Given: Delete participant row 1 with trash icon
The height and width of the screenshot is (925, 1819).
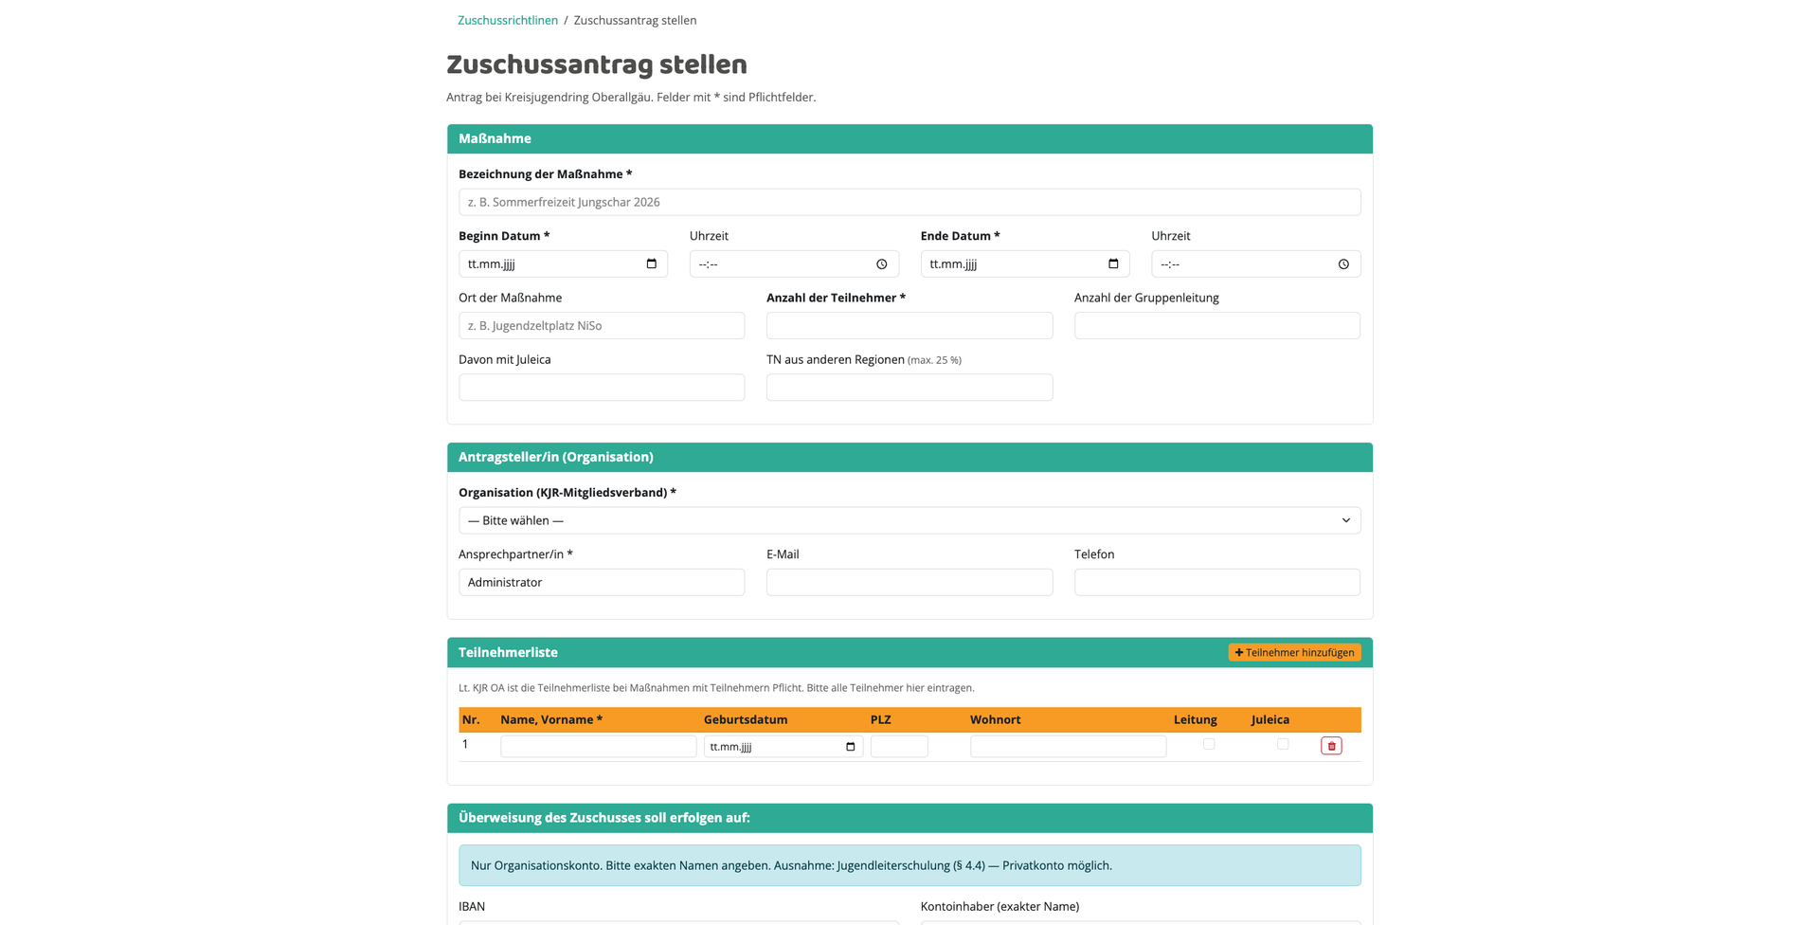Looking at the screenshot, I should pyautogui.click(x=1331, y=746).
